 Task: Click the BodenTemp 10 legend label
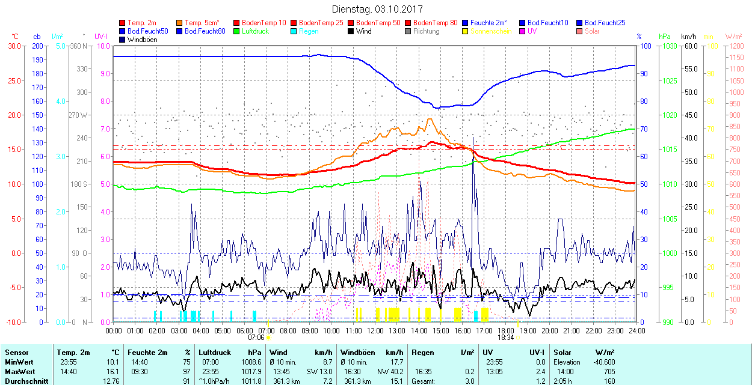[x=264, y=23]
